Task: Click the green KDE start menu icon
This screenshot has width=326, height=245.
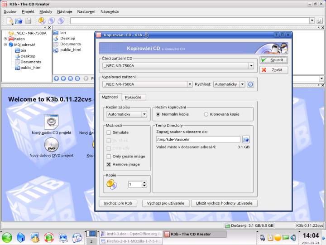Action: (7, 238)
